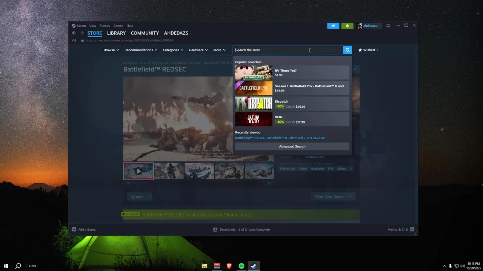483x271 pixels.
Task: Open the megaphone announcements button
Action: pos(333,26)
